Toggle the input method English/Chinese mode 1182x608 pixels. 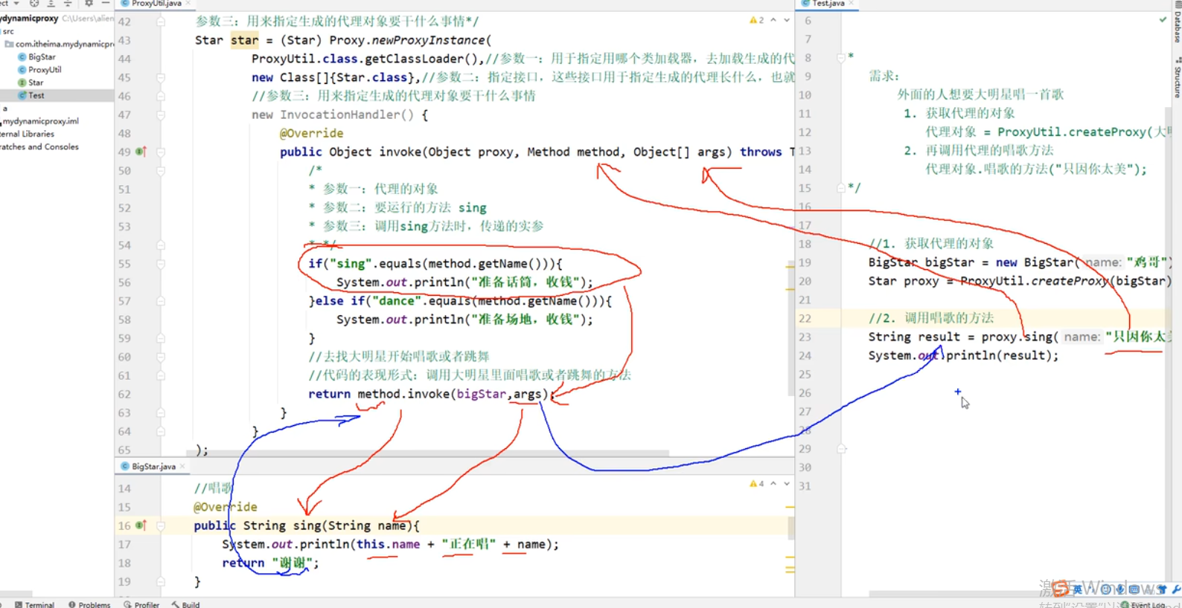[1077, 589]
